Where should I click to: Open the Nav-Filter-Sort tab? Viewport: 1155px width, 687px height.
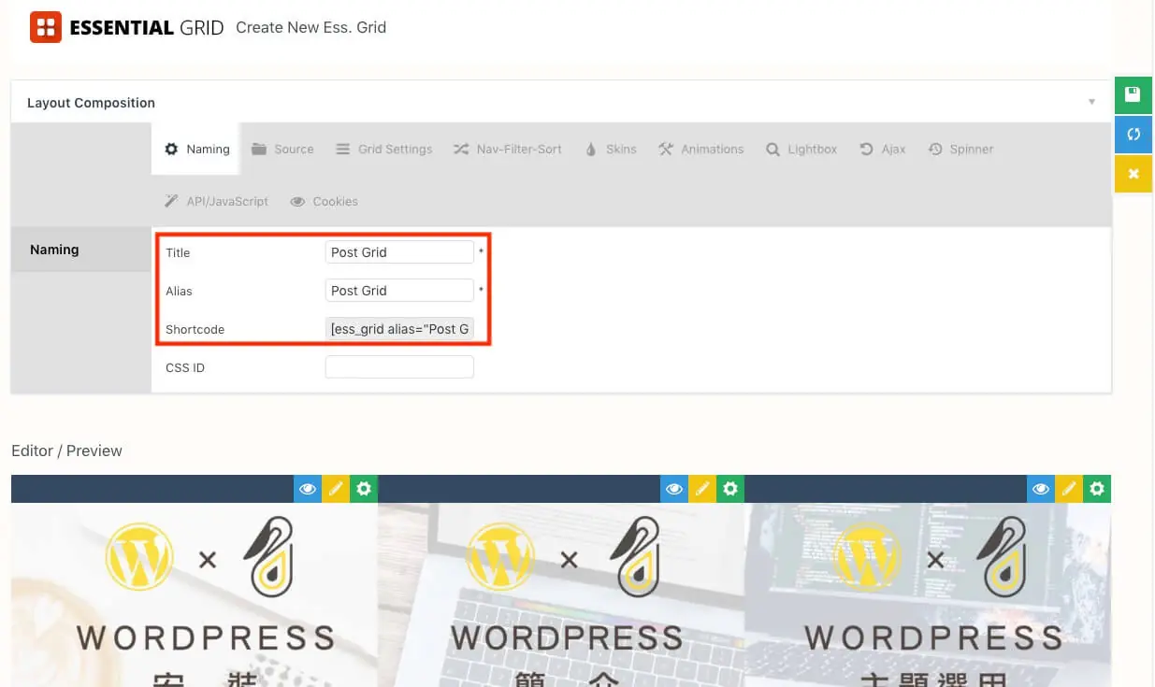point(508,149)
